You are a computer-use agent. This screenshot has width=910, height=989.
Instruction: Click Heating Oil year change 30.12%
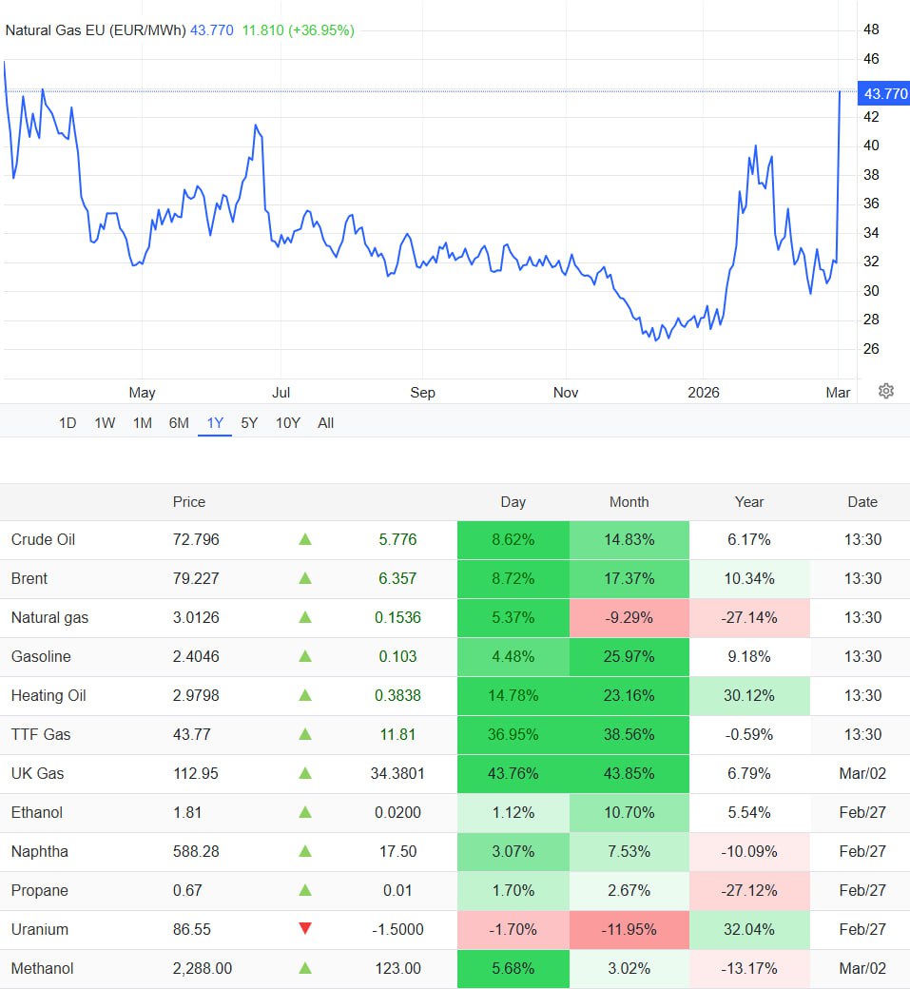coord(749,696)
